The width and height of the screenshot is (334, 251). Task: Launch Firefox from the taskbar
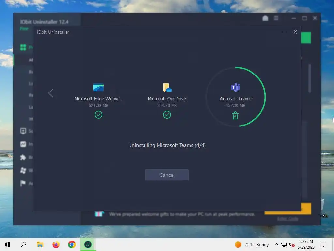[56, 244]
